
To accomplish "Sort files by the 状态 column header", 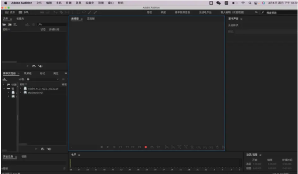I will click(43, 30).
